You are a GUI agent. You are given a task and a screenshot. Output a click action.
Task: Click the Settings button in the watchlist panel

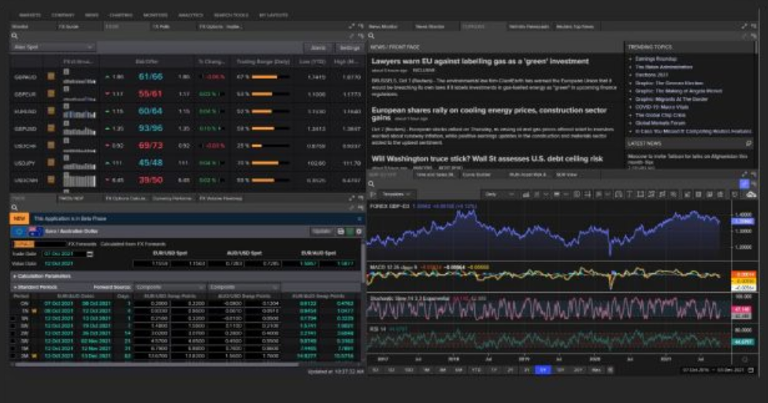tap(346, 47)
